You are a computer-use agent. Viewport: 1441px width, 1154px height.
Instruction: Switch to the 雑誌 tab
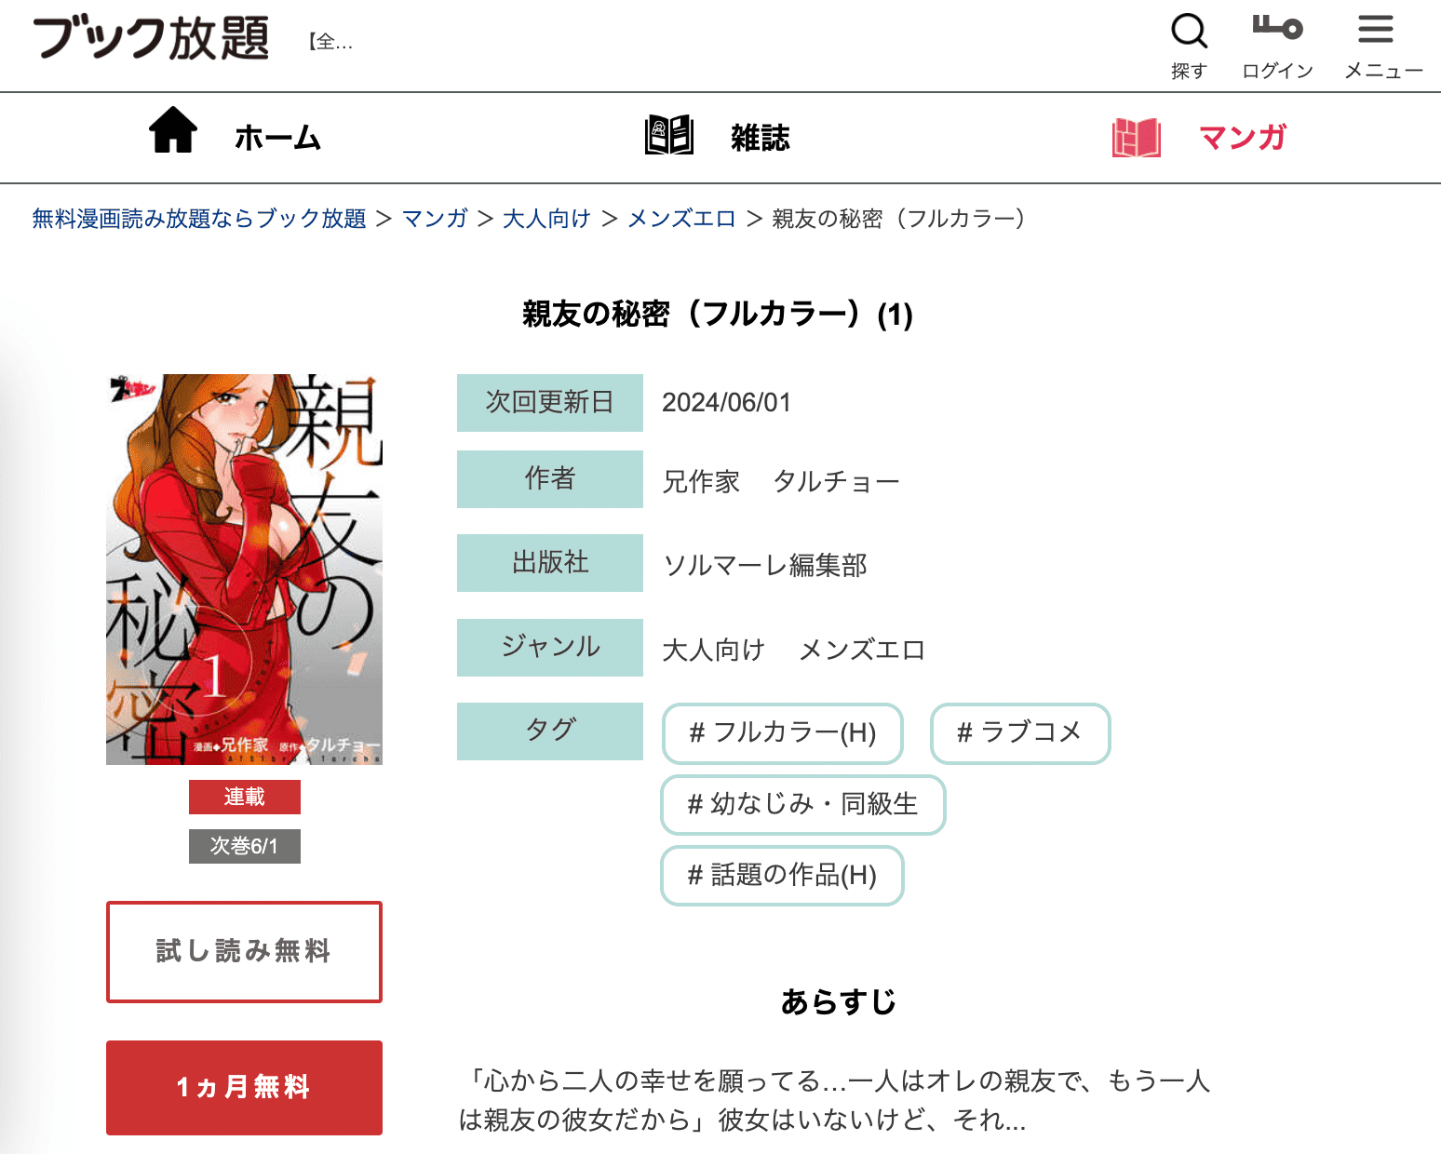click(760, 138)
